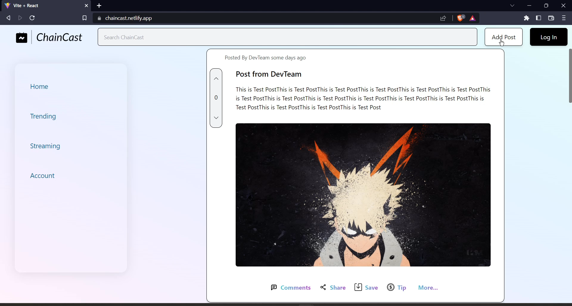
Task: Click the Share link text
Action: pos(338,288)
